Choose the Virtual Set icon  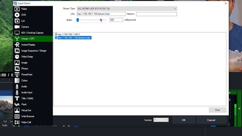[17, 110]
